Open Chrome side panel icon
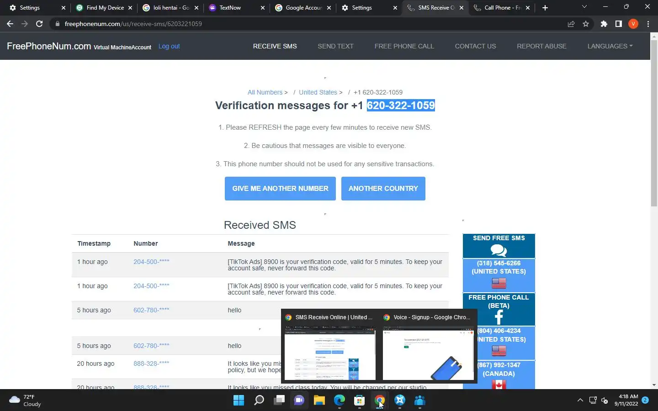The height and width of the screenshot is (411, 658). point(619,24)
